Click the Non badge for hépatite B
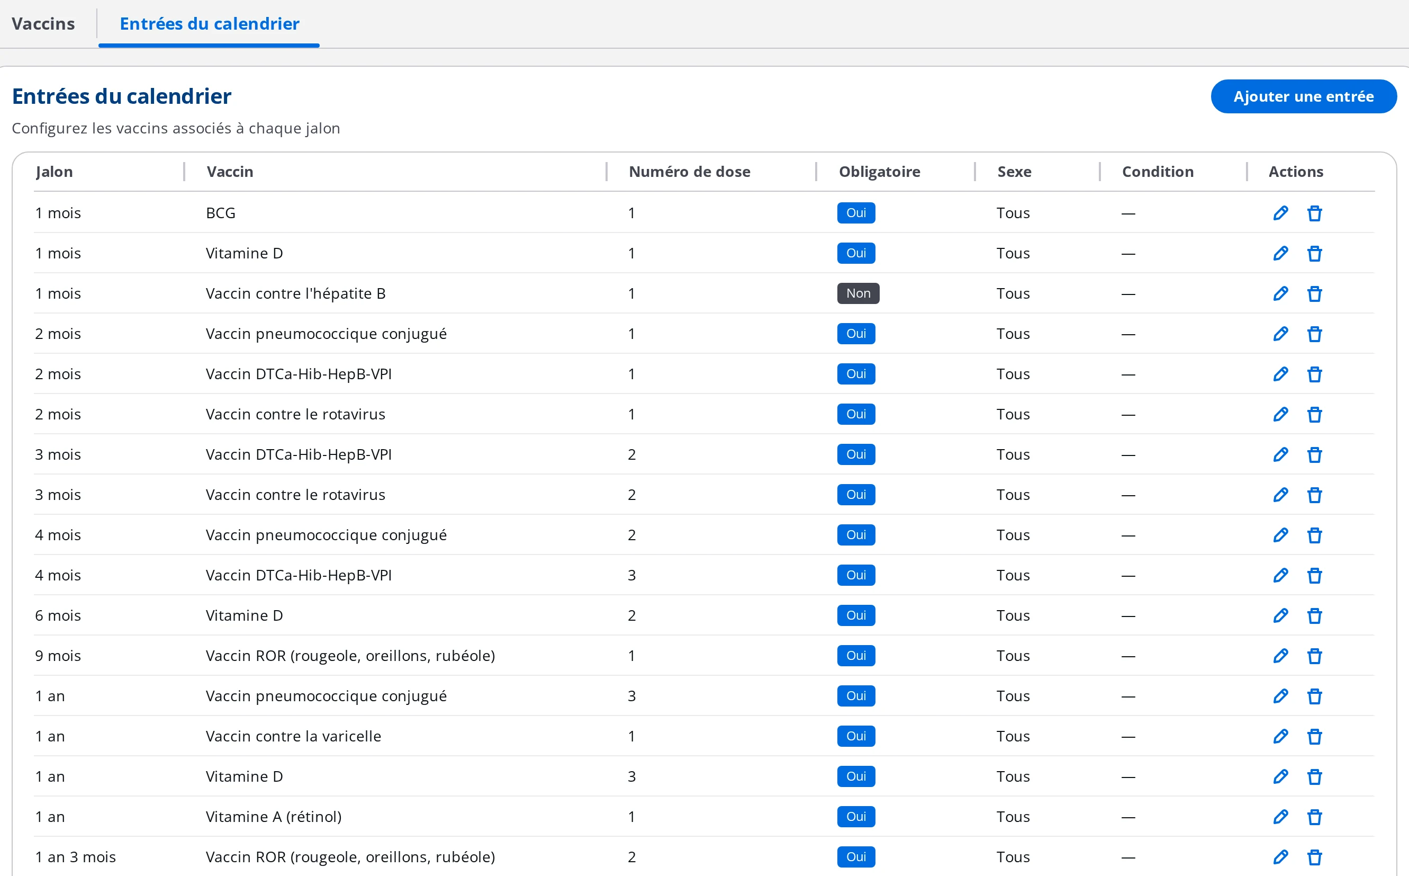The height and width of the screenshot is (876, 1409). [x=858, y=293]
